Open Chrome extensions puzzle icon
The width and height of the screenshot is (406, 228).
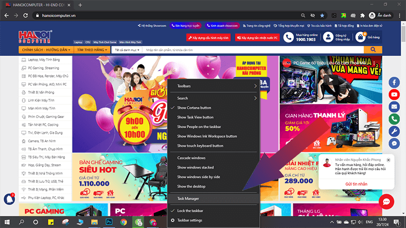tap(362, 16)
